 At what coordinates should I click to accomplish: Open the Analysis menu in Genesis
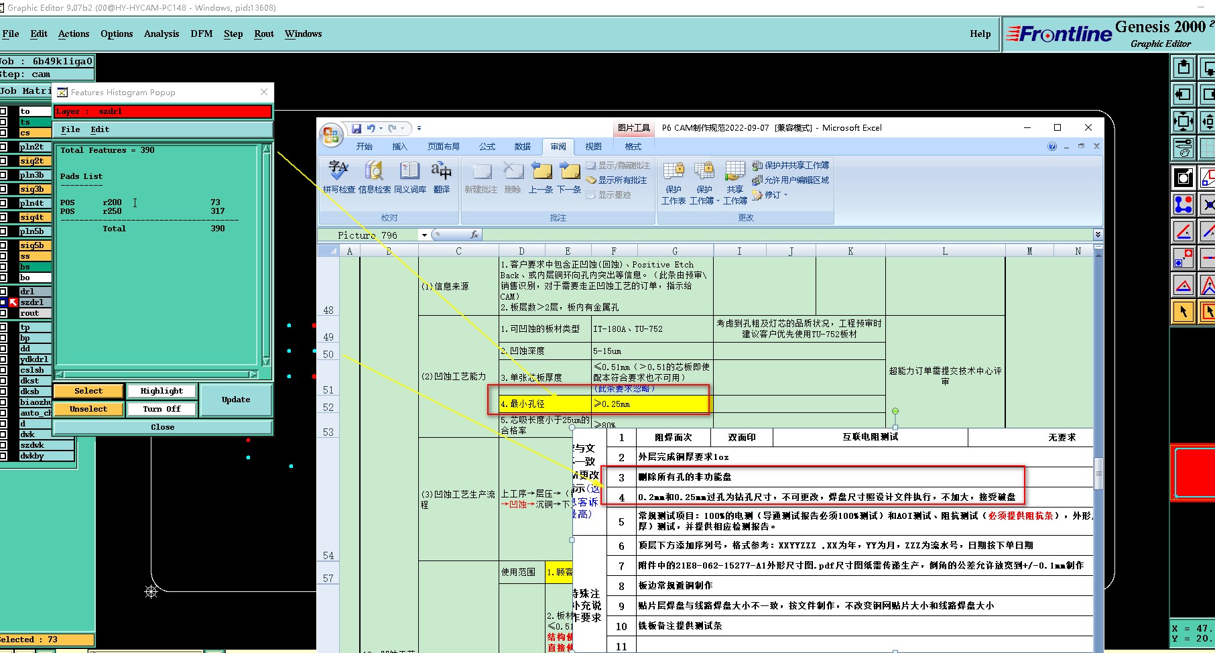(162, 34)
